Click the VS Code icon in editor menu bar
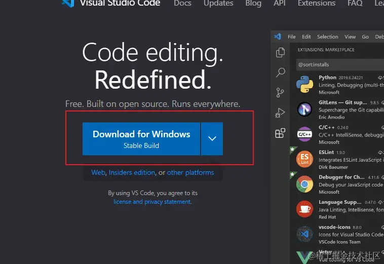The height and width of the screenshot is (264, 384). pyautogui.click(x=278, y=36)
